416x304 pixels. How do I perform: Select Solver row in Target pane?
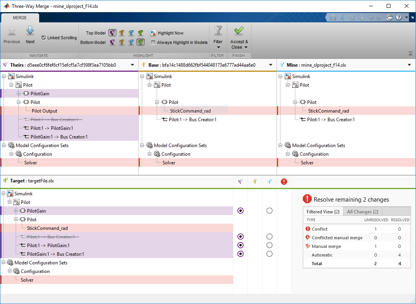tap(117, 280)
